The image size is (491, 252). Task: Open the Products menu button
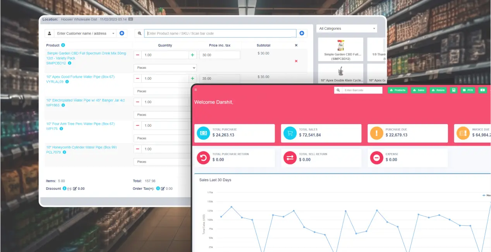pyautogui.click(x=397, y=90)
